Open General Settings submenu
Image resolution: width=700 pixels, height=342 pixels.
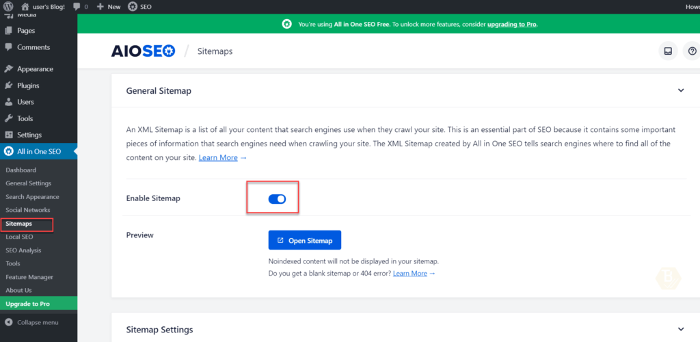tap(29, 183)
